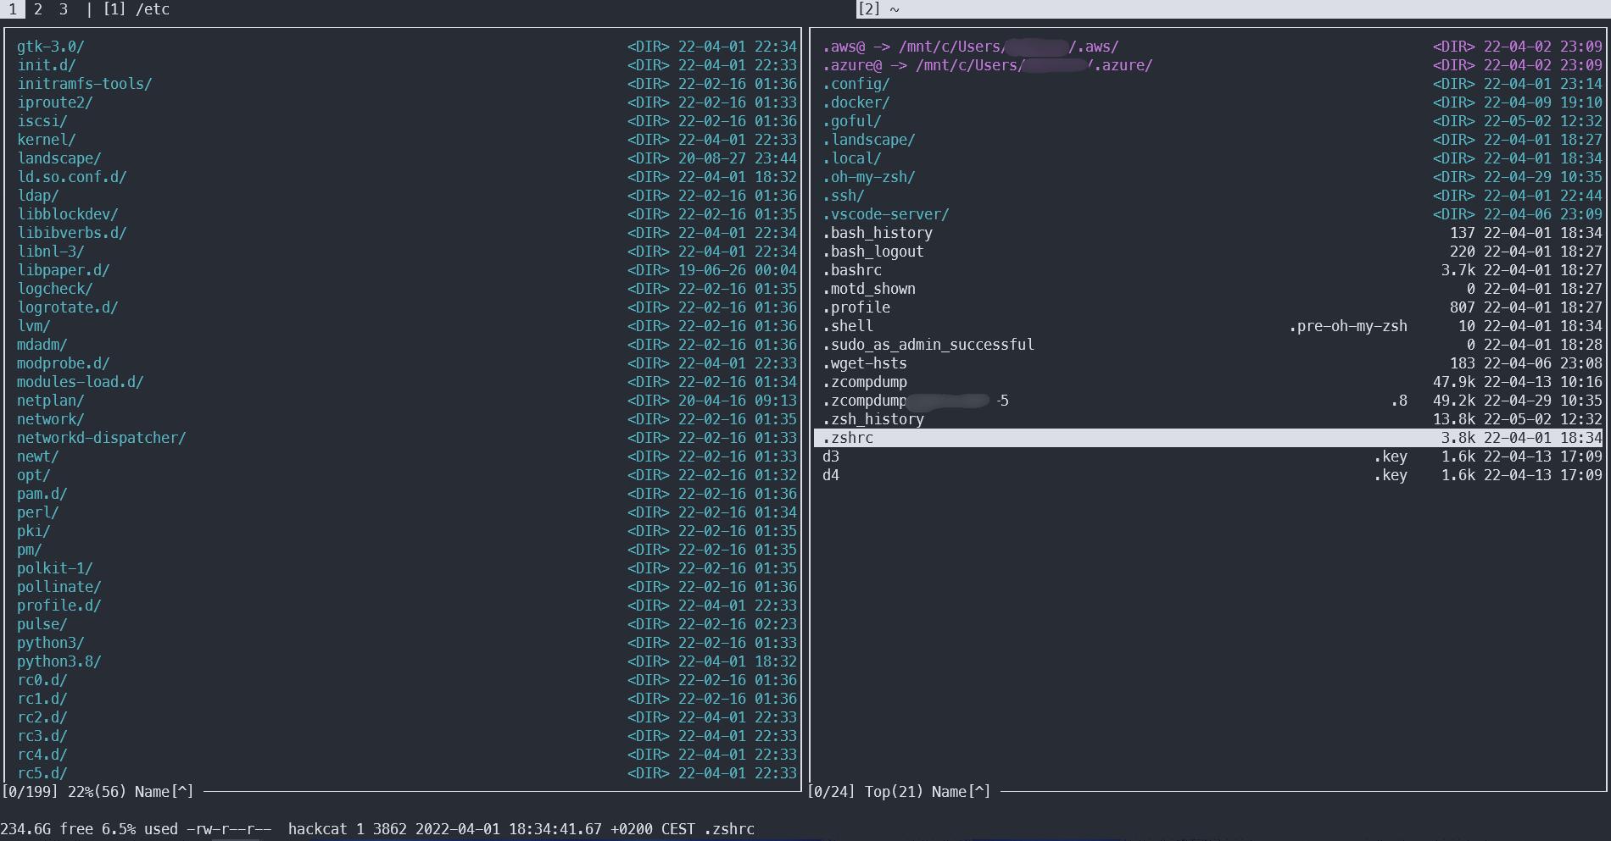Click the left pane Name[^] sort indicator
This screenshot has width=1611, height=841.
164,792
